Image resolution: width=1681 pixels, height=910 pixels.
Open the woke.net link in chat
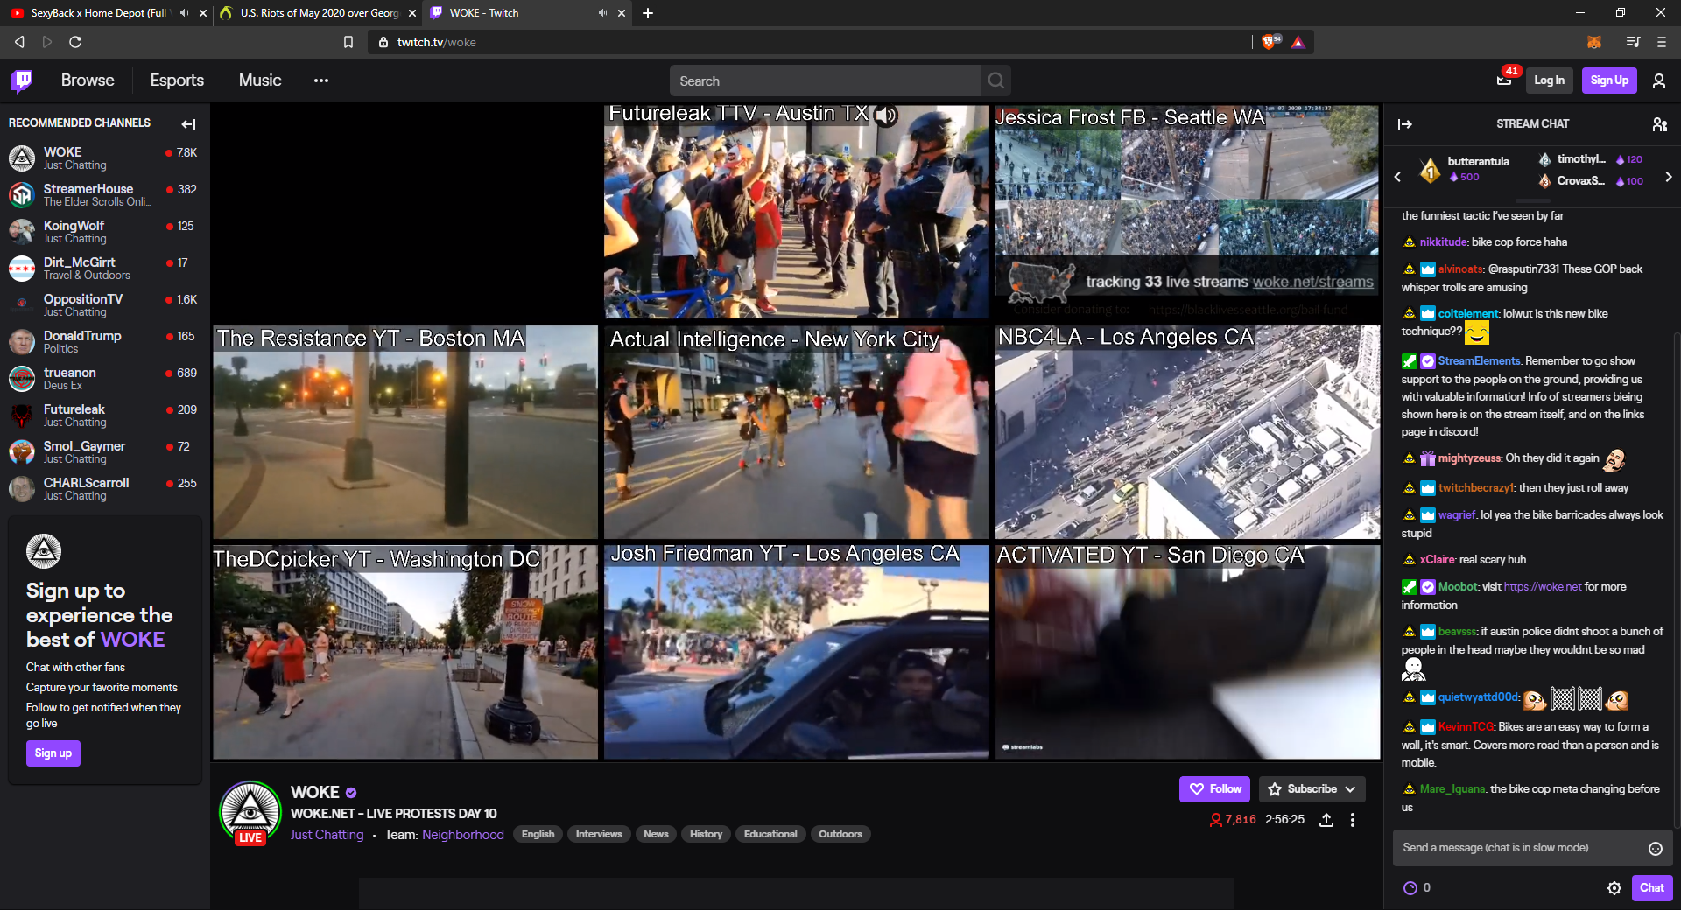coord(1543,587)
